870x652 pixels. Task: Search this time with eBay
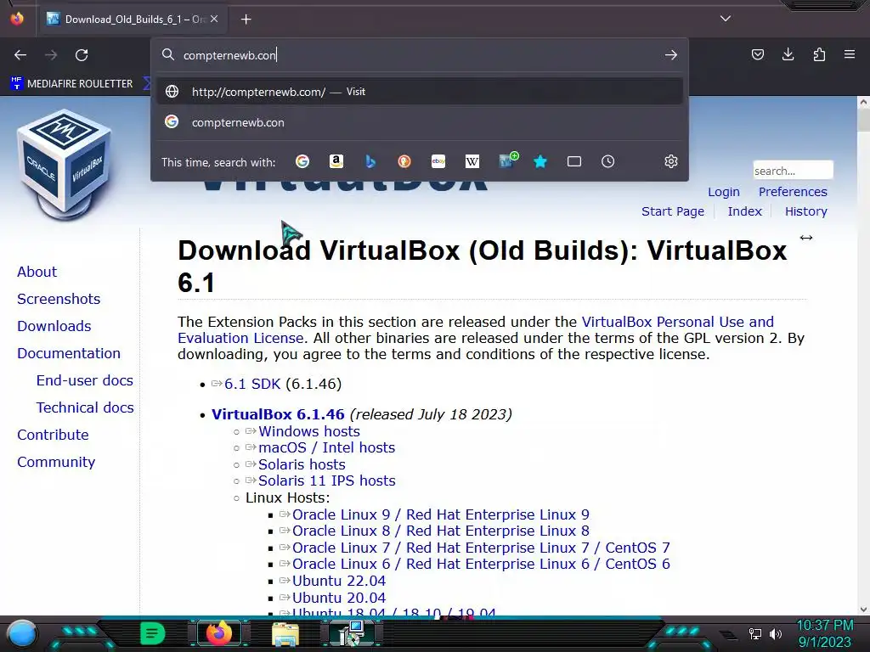[438, 161]
